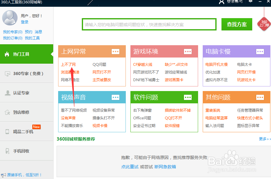The width and height of the screenshot is (271, 179).
Task: Click the problem description search box
Action: 149,24
